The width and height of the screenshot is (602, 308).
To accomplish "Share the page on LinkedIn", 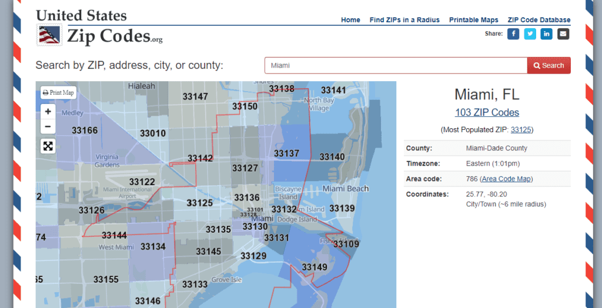I will 547,34.
